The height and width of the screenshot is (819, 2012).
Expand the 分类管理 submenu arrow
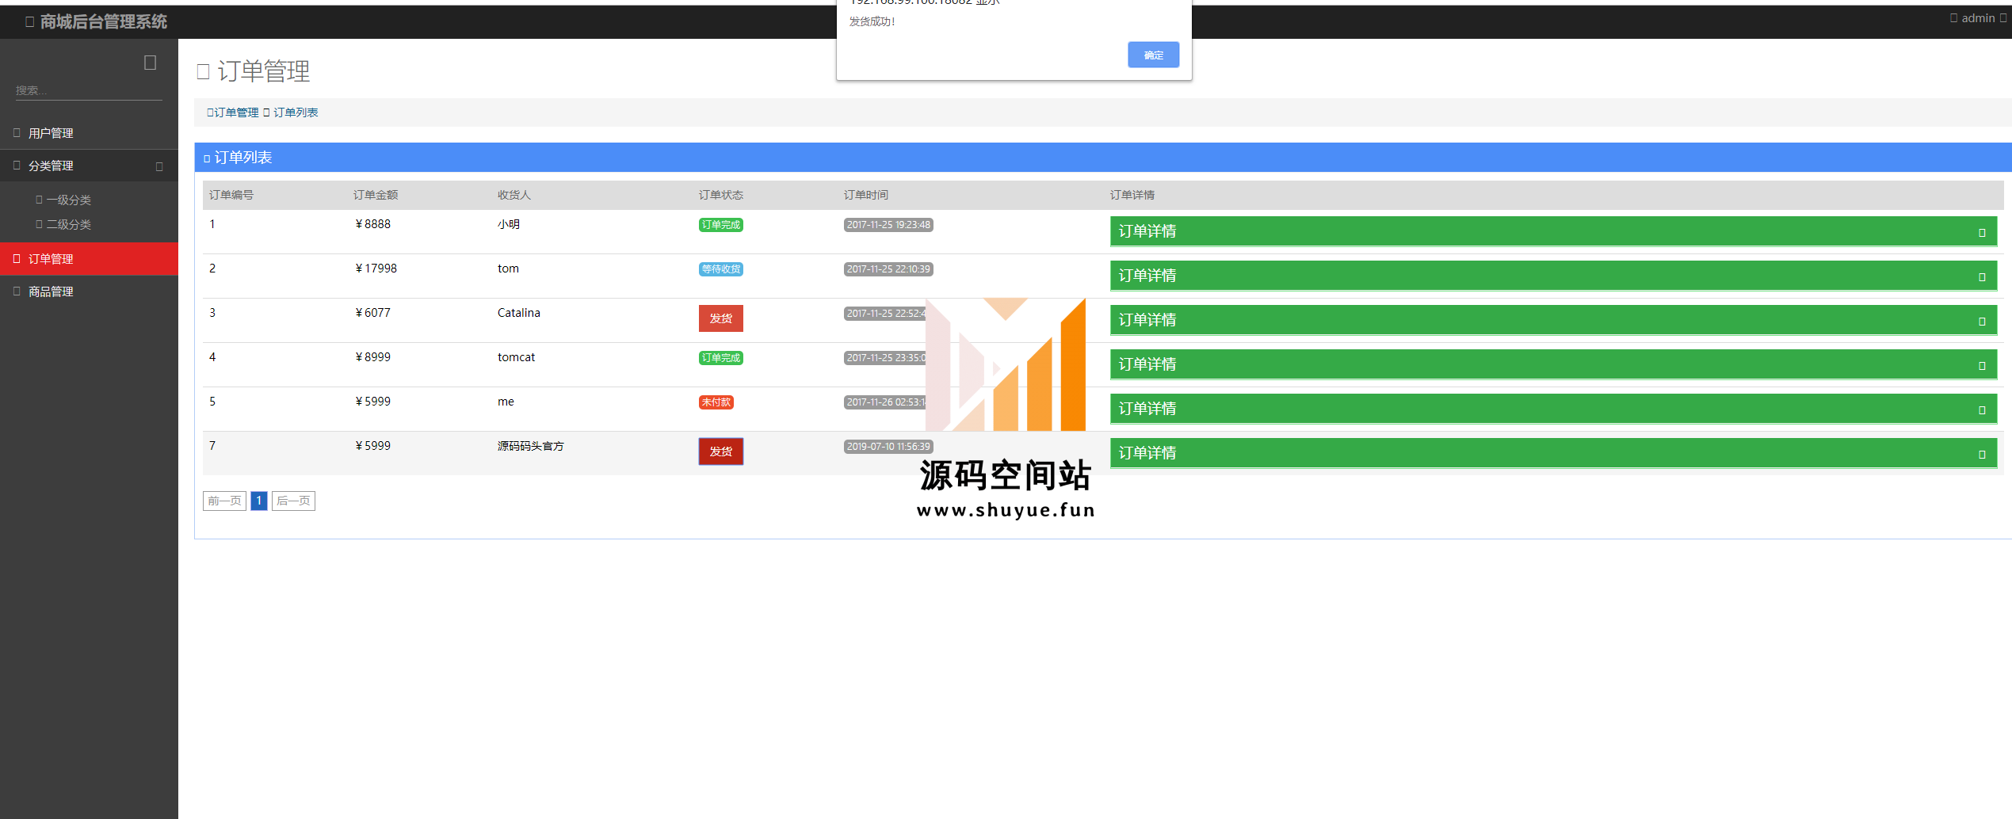159,166
